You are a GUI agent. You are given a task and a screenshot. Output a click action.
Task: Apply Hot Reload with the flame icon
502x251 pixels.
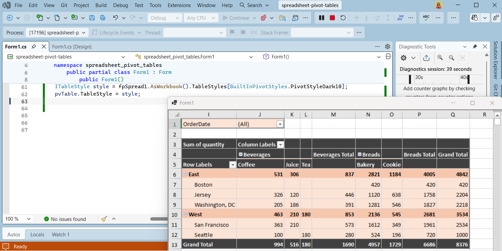point(264,18)
